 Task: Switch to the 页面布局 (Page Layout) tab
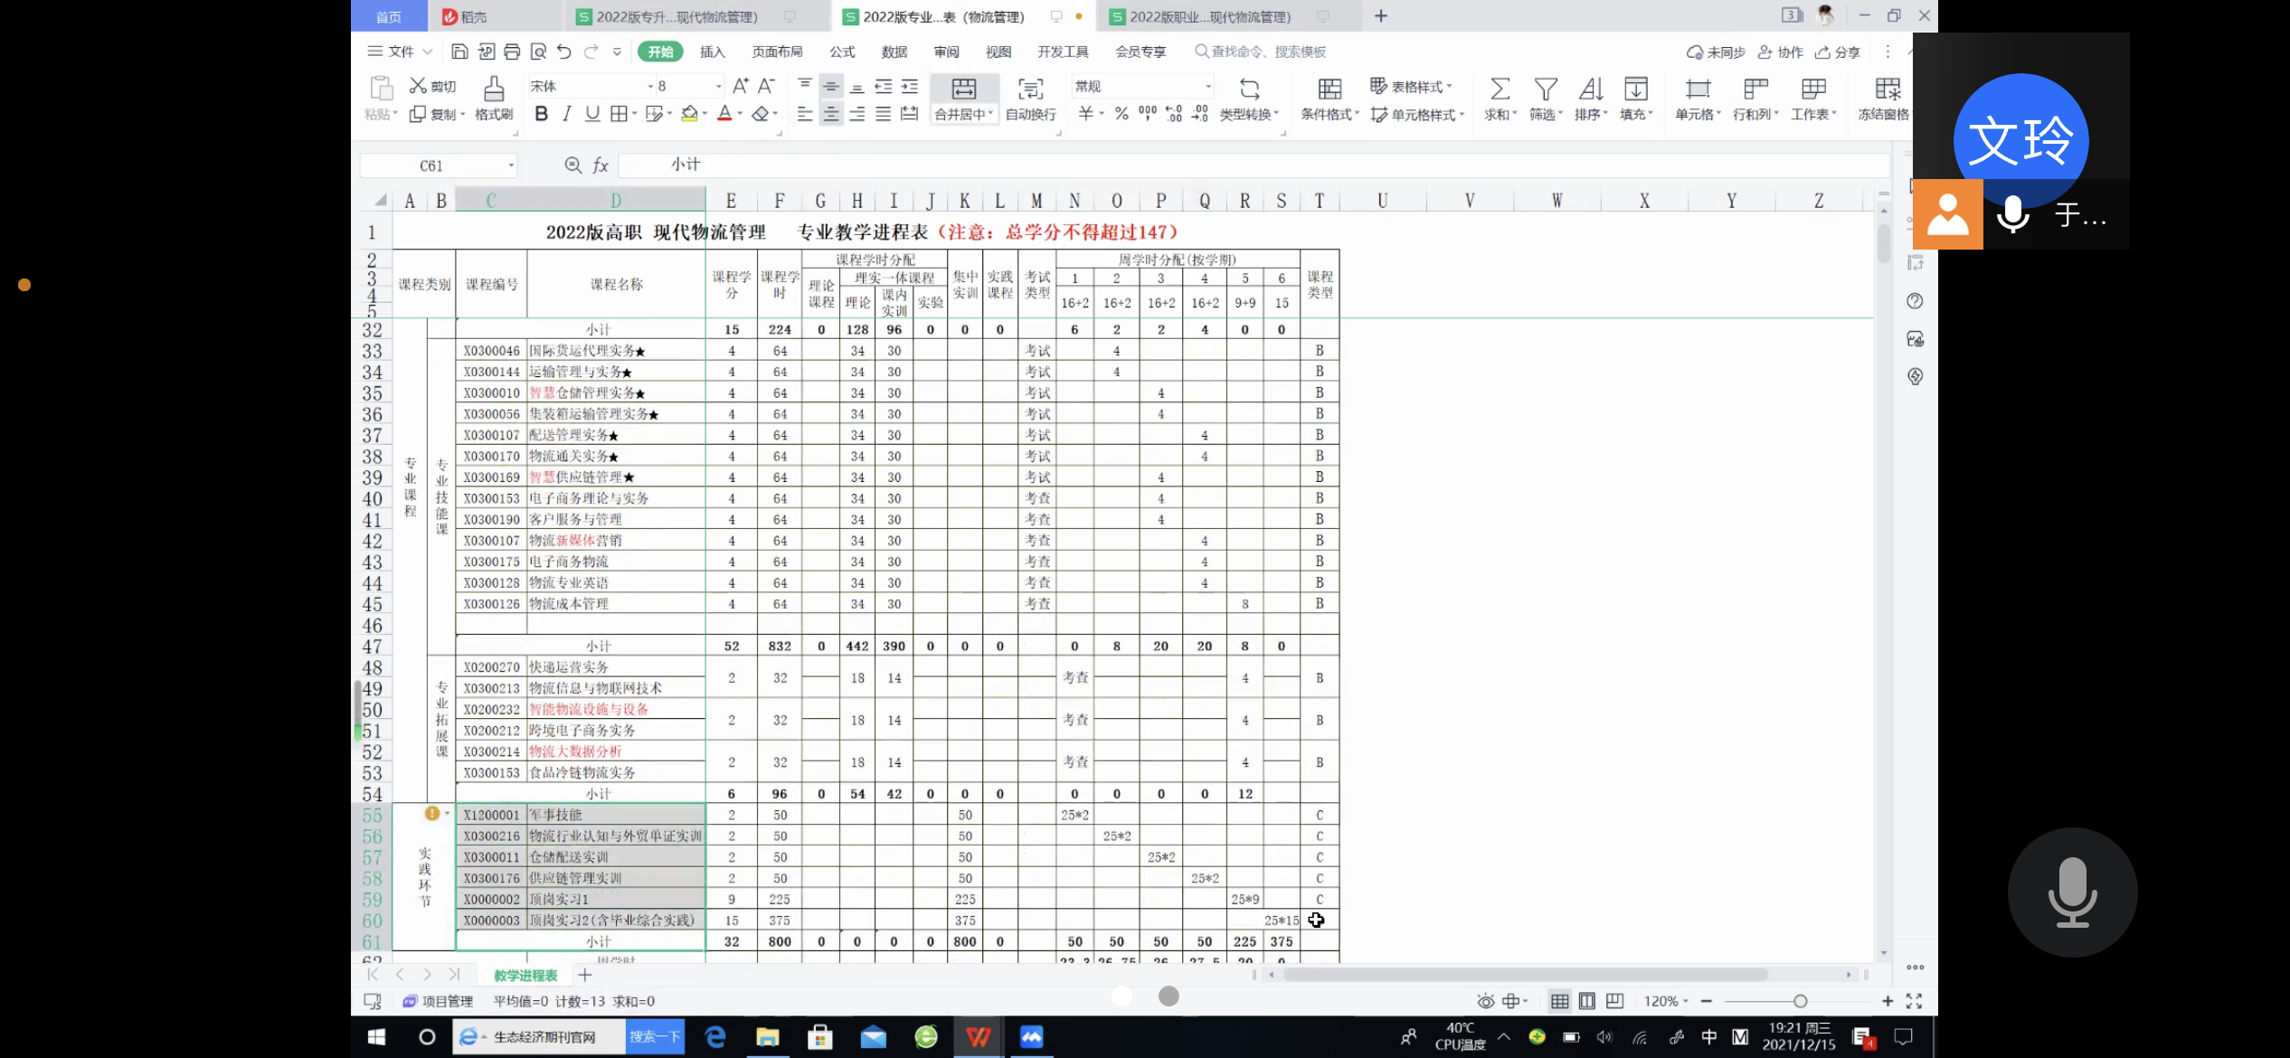(x=777, y=52)
